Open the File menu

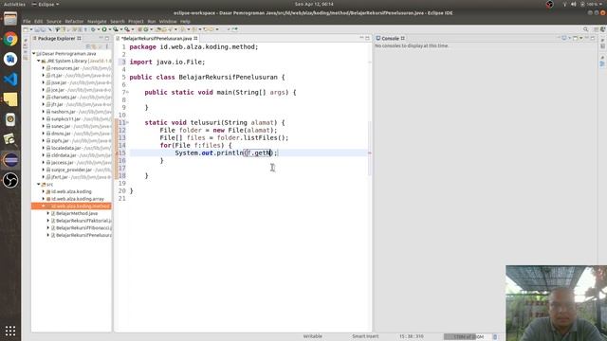pyautogui.click(x=27, y=21)
